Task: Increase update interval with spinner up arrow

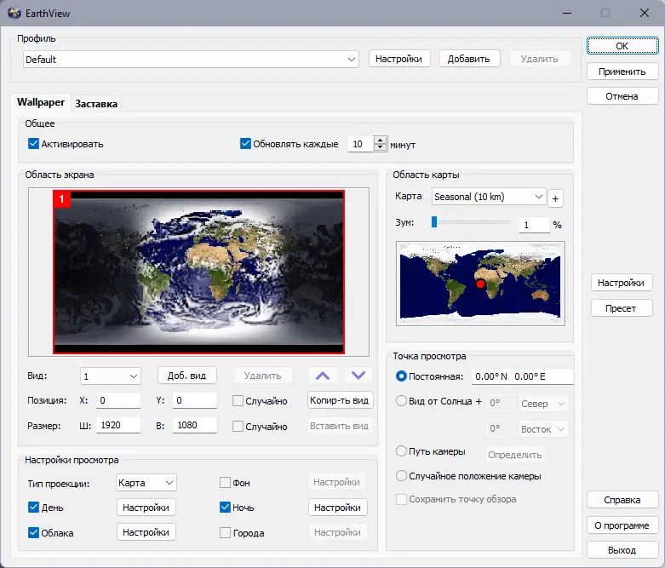Action: (x=380, y=141)
